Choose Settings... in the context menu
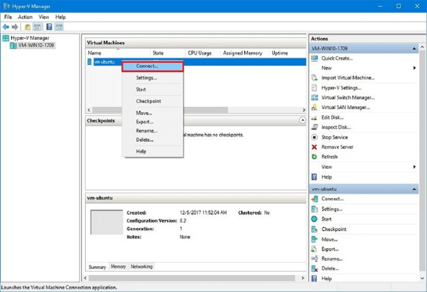The height and width of the screenshot is (292, 427). point(153,78)
